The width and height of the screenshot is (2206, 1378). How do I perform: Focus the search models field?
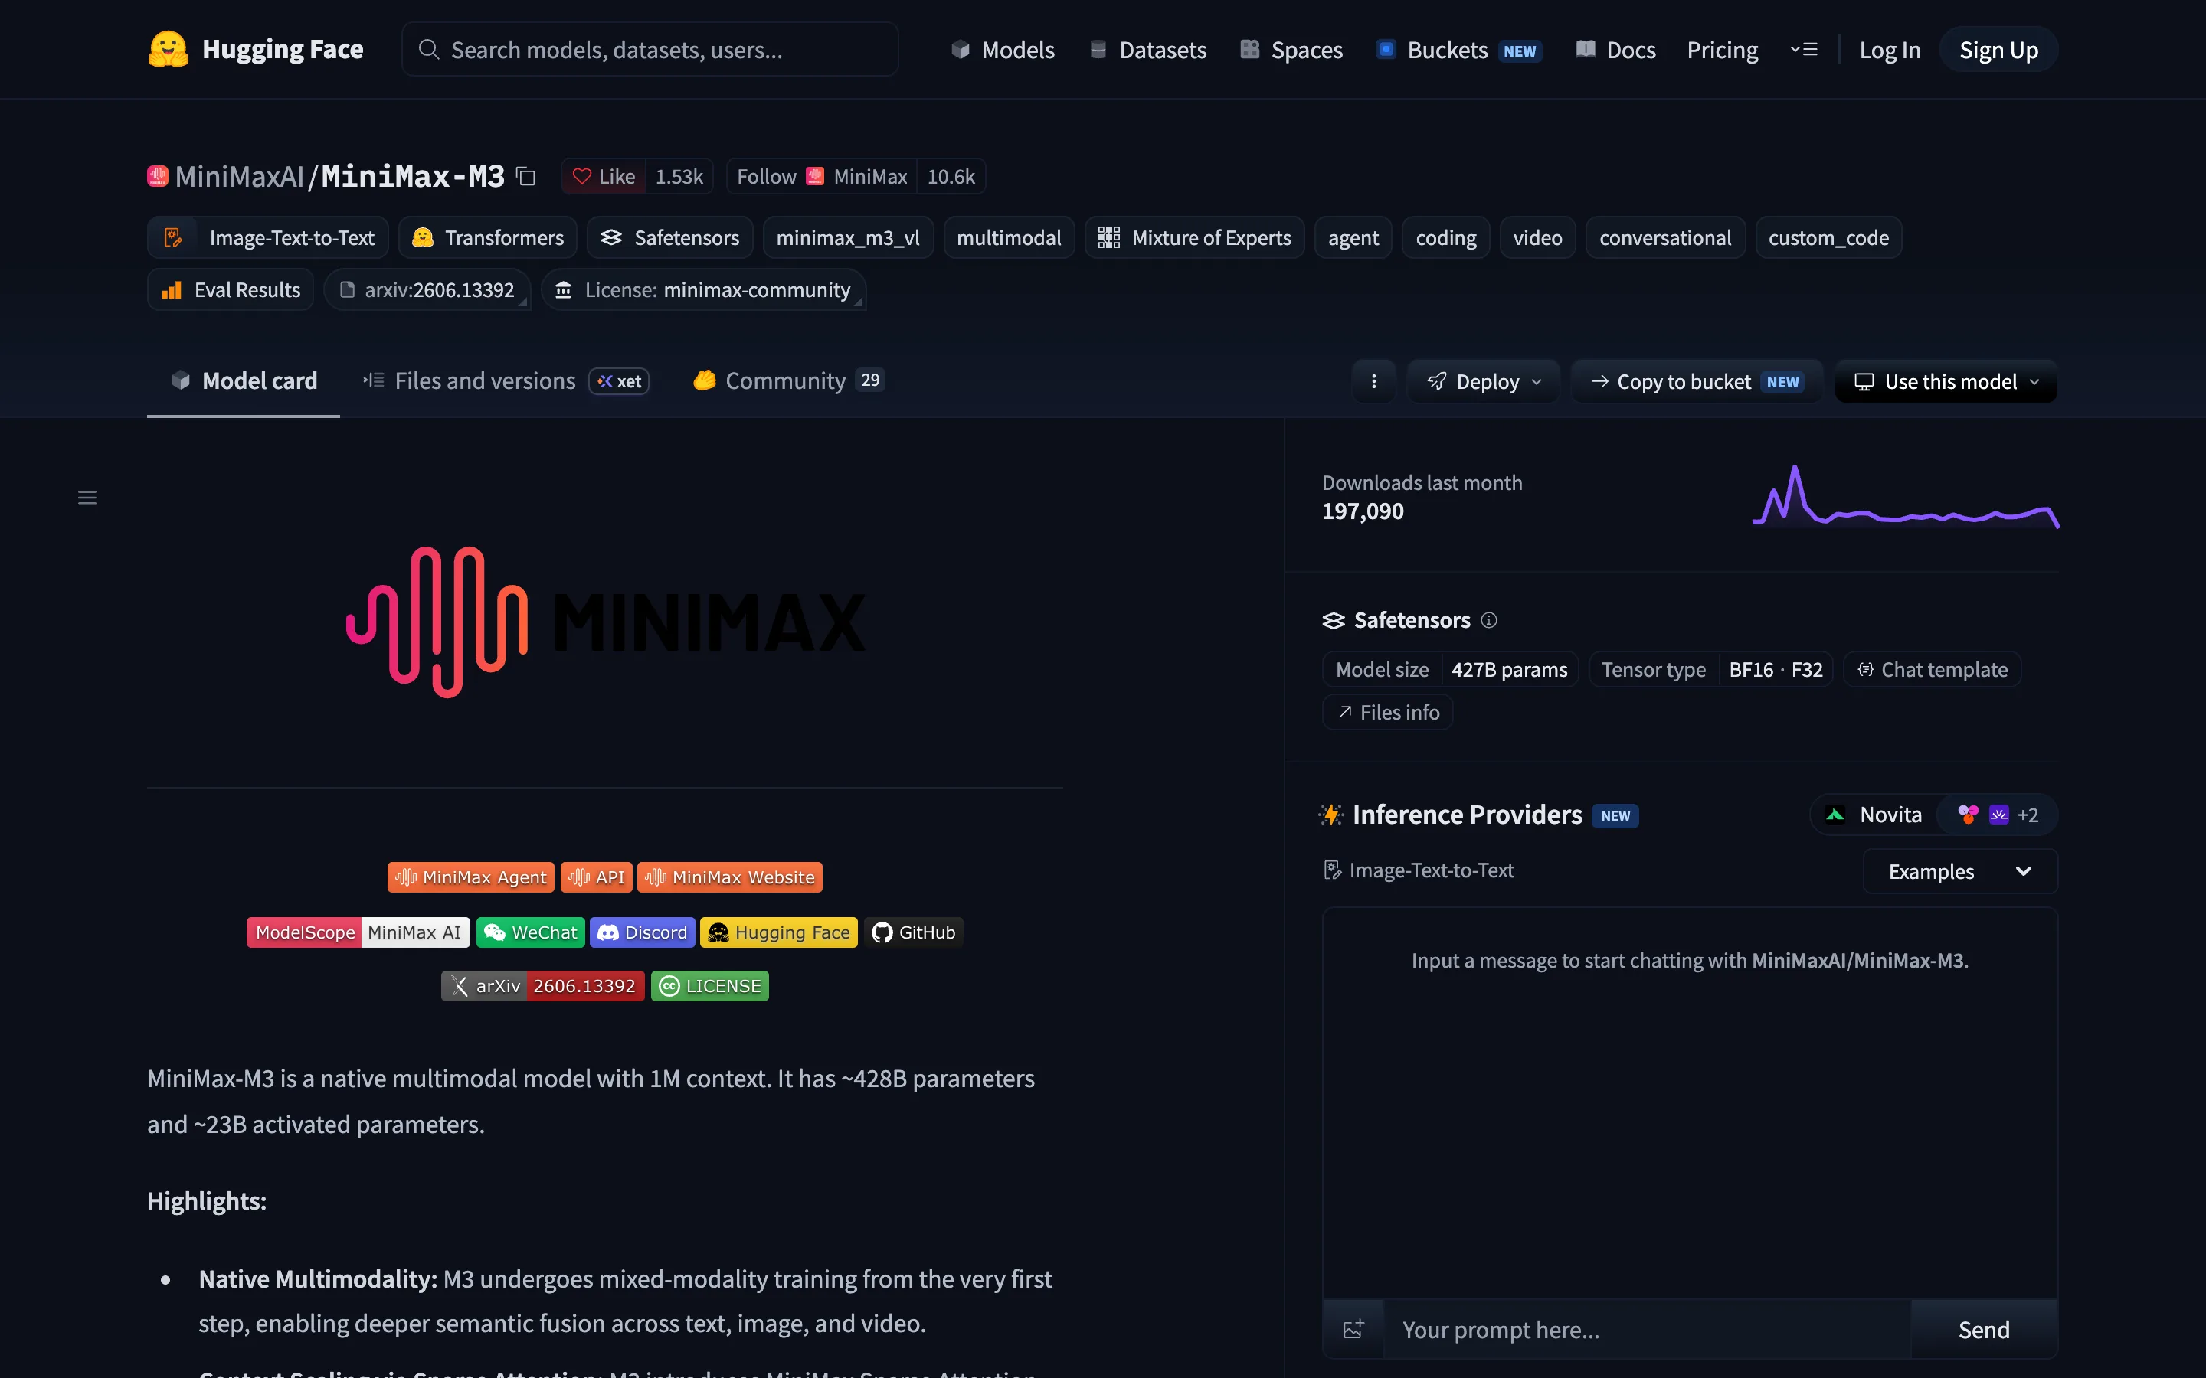coord(650,49)
